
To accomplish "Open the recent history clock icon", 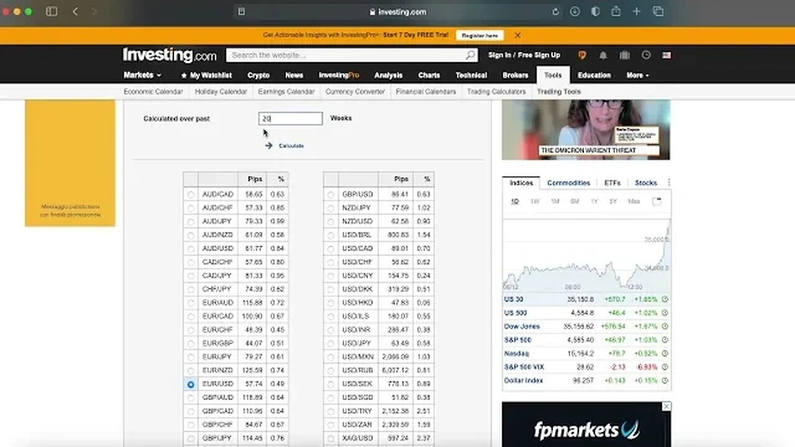I will [646, 55].
